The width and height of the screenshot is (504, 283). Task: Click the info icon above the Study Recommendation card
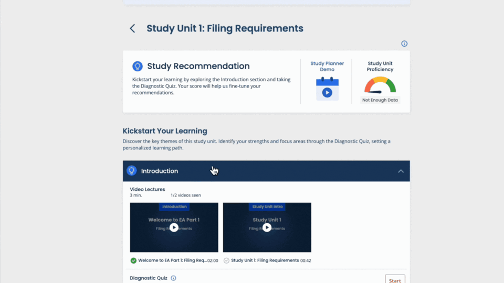[x=404, y=44]
